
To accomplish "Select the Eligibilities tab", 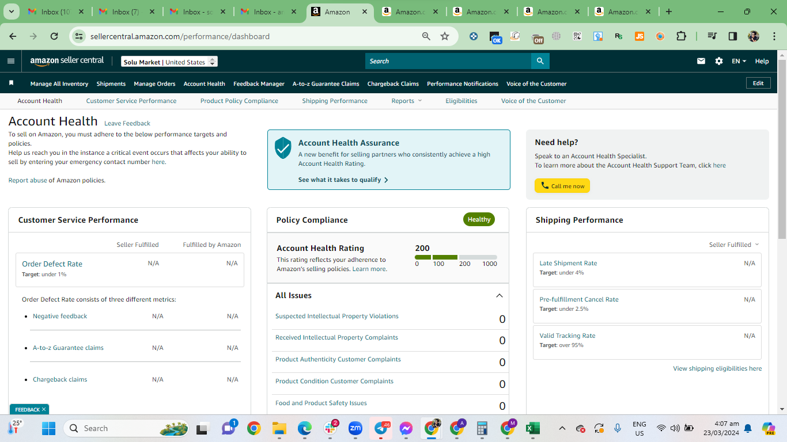I will click(x=461, y=101).
